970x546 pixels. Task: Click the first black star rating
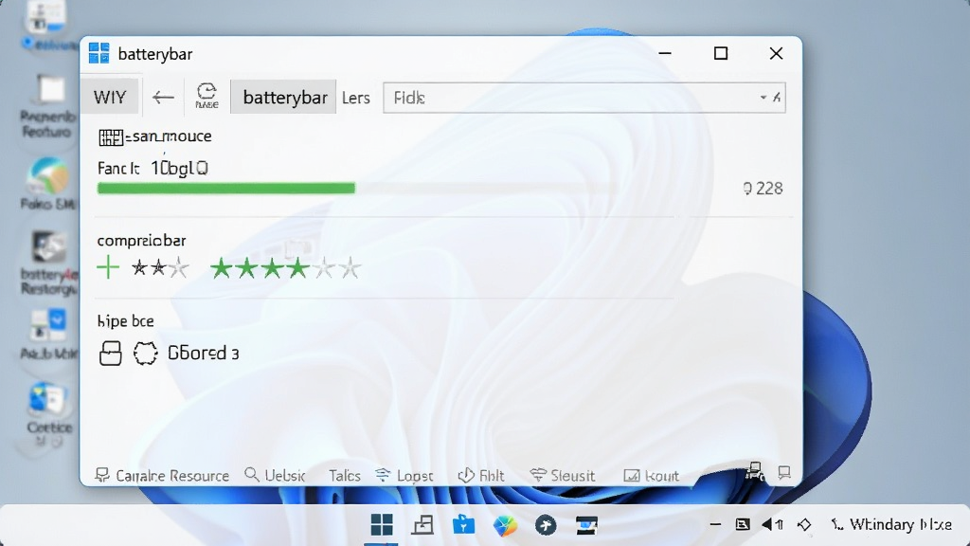140,267
